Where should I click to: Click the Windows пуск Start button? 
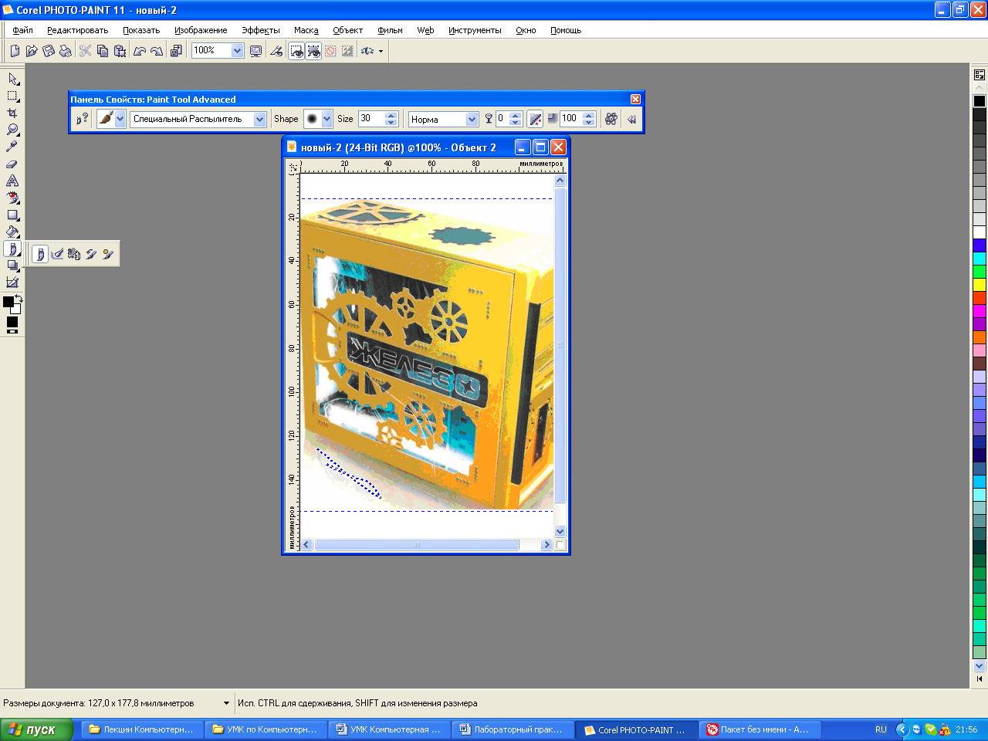[36, 729]
